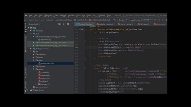Fold the info_icon if block in the gutter
This screenshot has height=107, width=191.
(x=85, y=41)
